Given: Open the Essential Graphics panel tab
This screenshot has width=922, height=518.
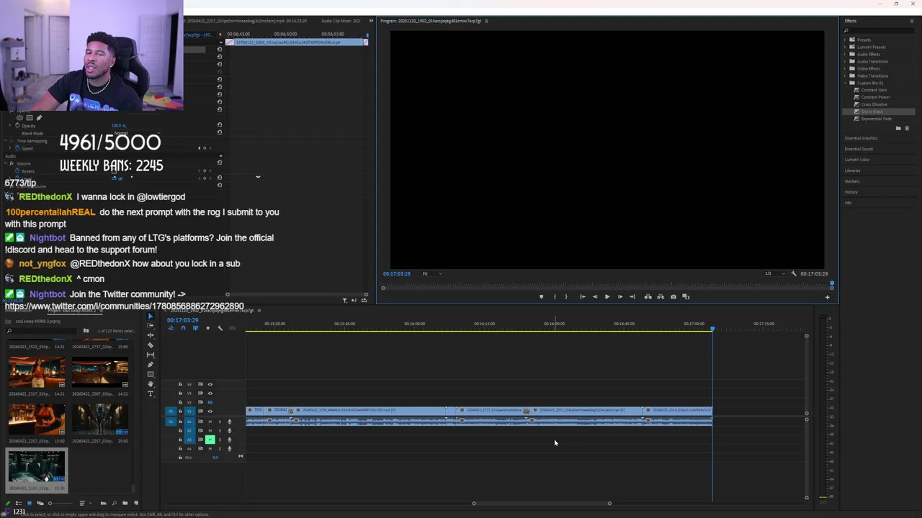Looking at the screenshot, I should point(861,138).
